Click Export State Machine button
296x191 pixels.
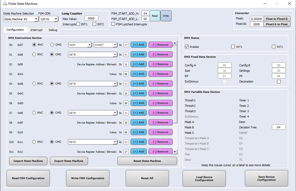pyautogui.click(x=69, y=161)
